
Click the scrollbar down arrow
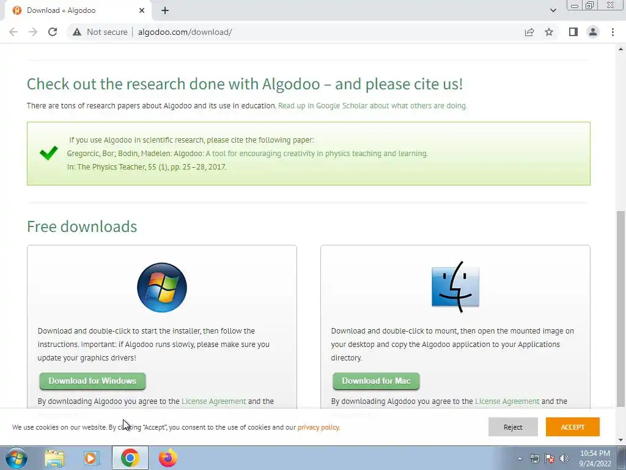point(621,440)
